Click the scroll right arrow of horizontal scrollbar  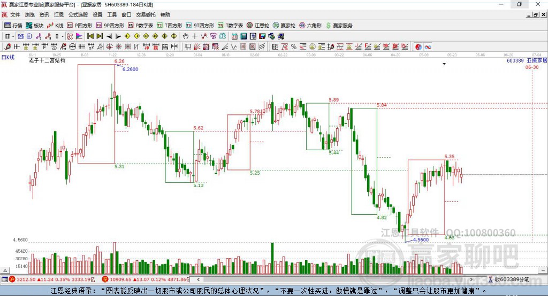click(471, 279)
